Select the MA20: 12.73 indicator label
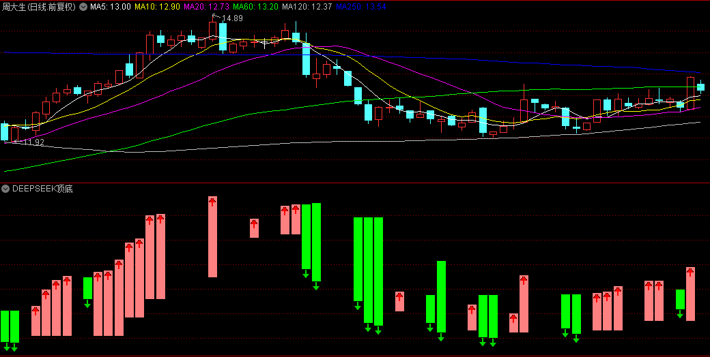Screen dimensions: 710x357 coord(206,7)
